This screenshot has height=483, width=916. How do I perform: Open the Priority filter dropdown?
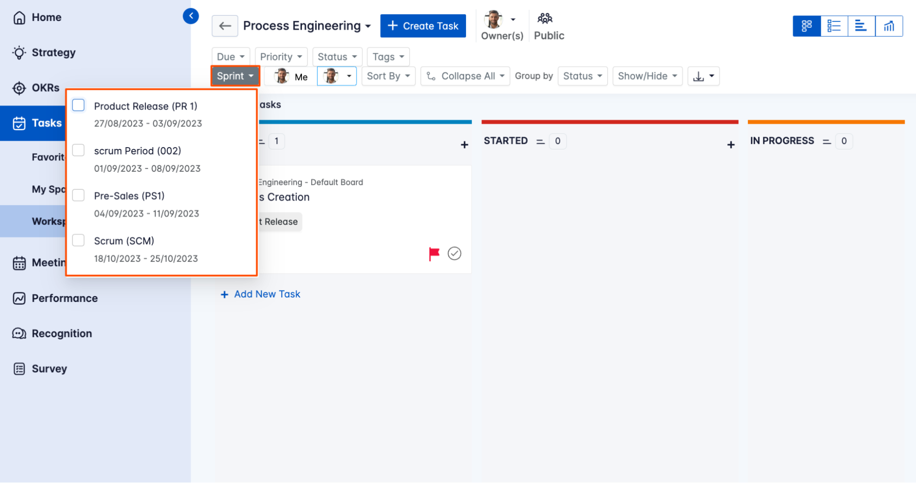[281, 56]
